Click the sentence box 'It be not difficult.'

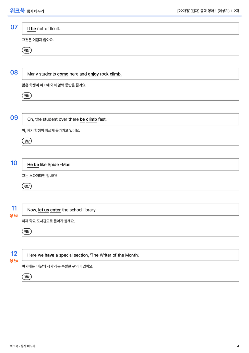[x=130, y=29]
